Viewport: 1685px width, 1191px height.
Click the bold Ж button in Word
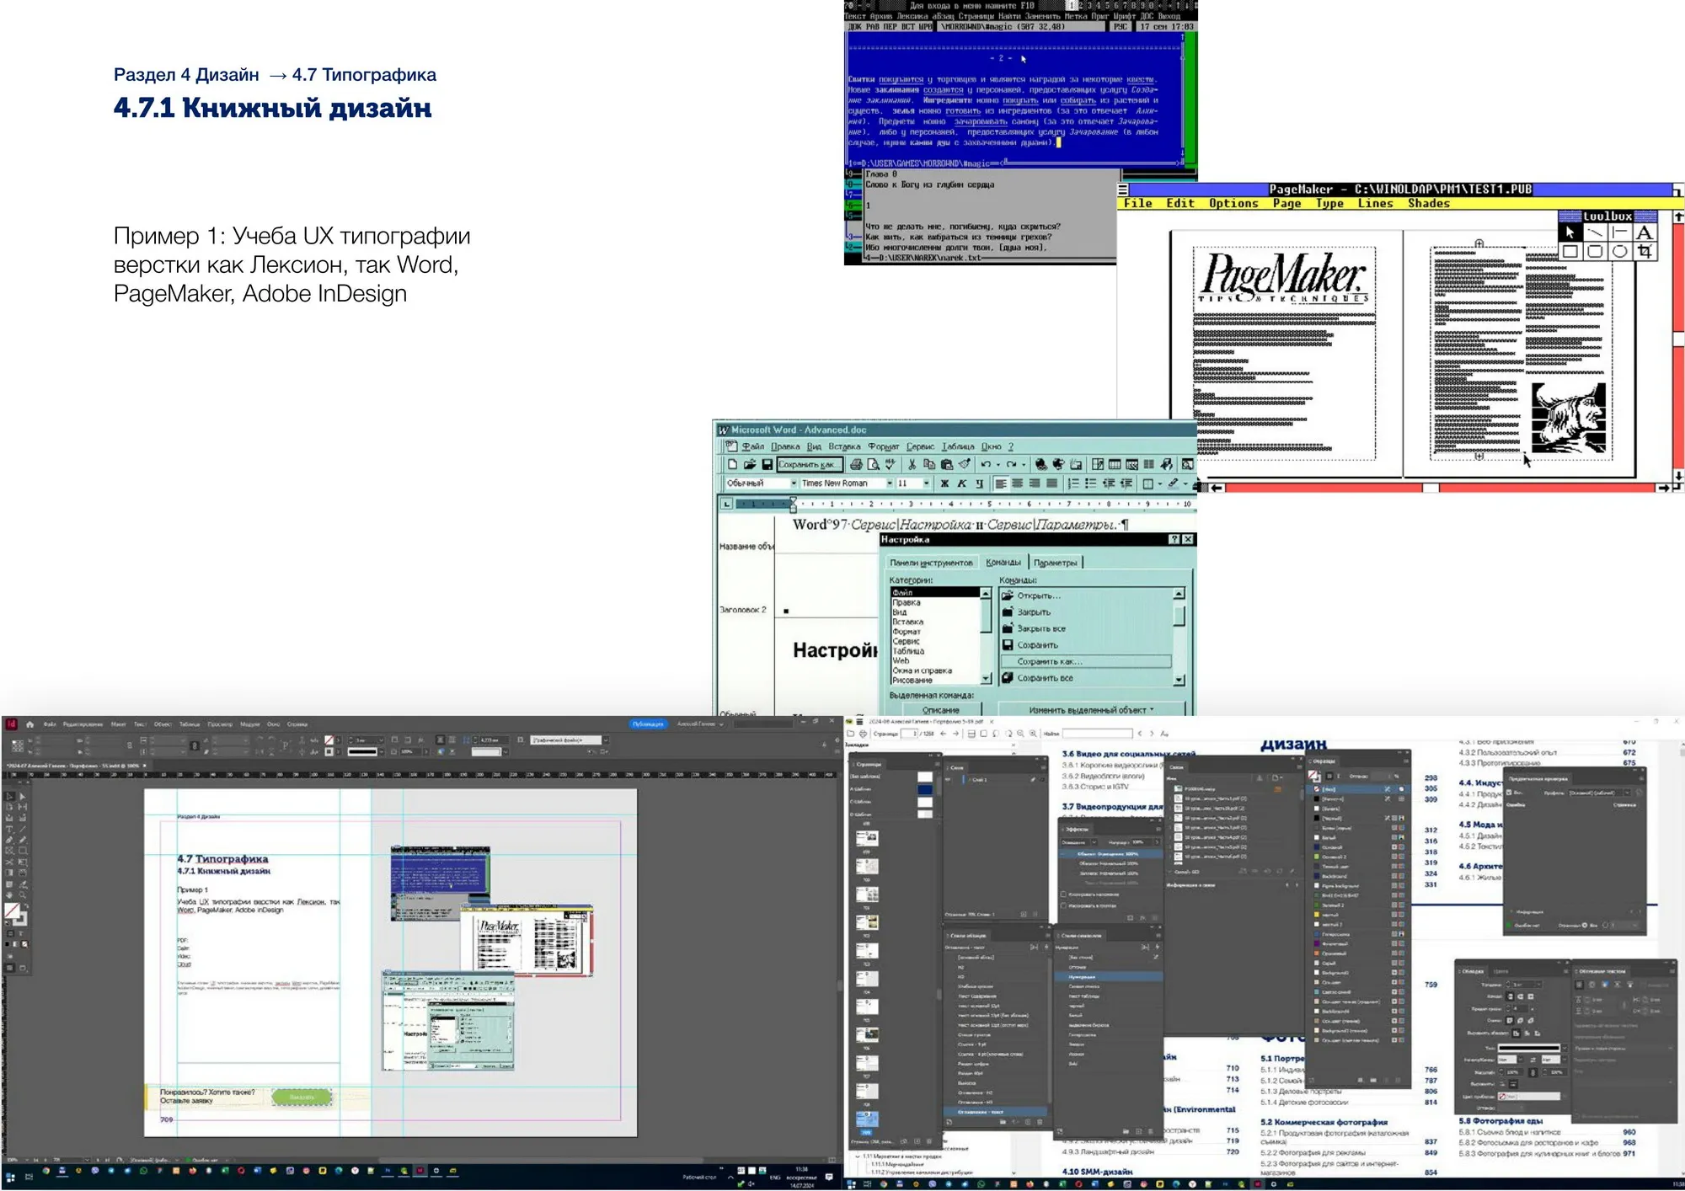(944, 483)
